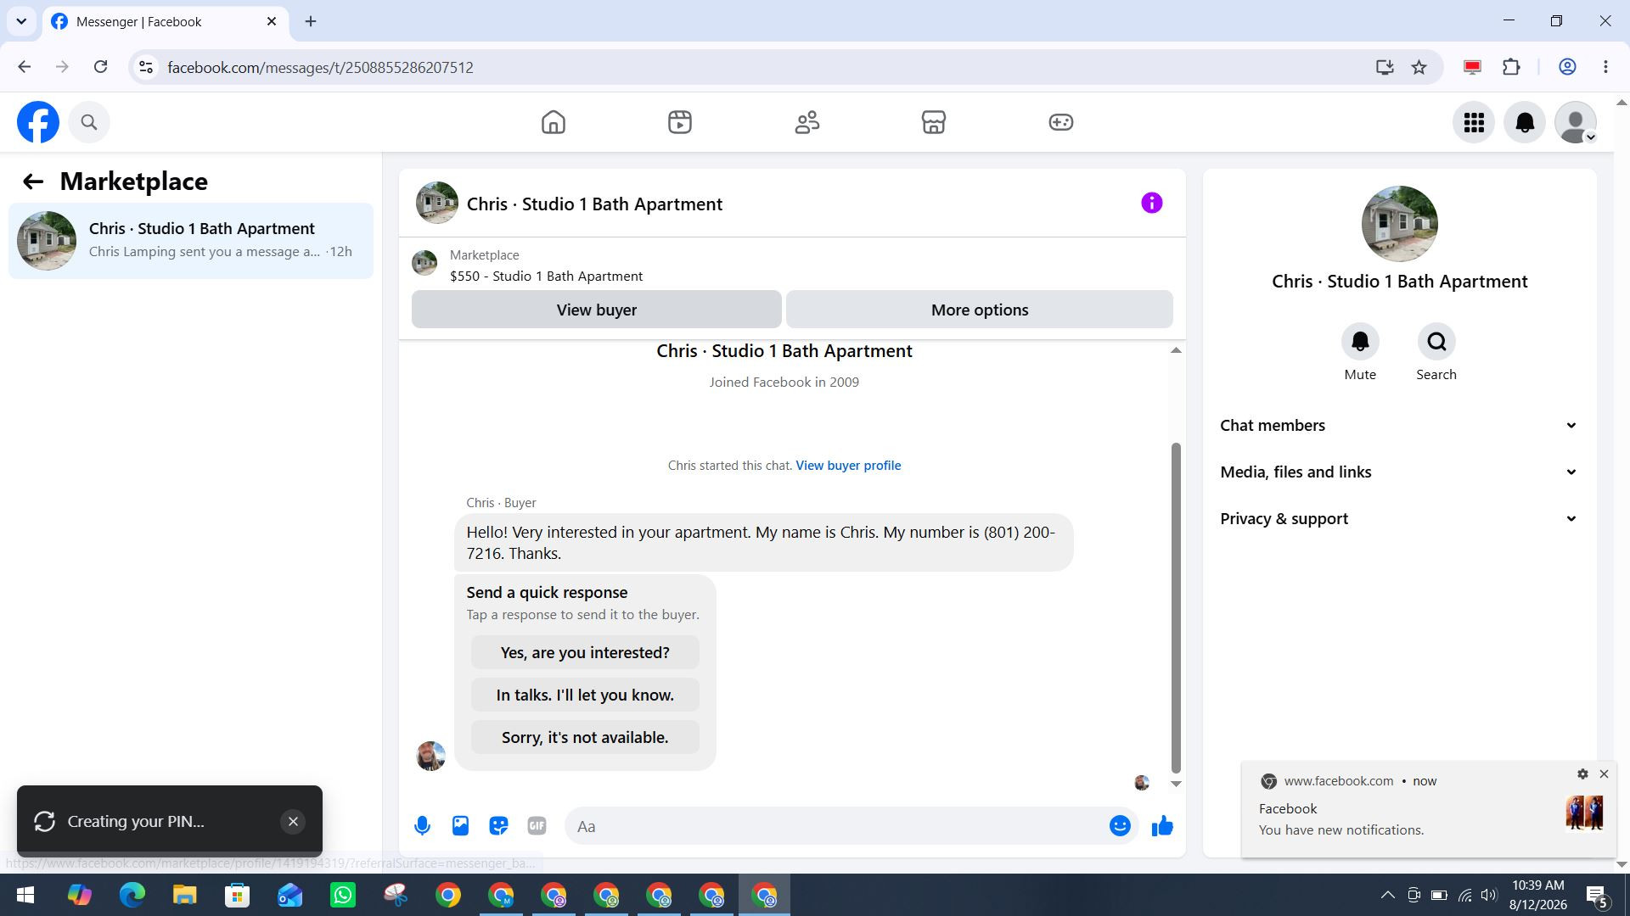Image resolution: width=1630 pixels, height=916 pixels.
Task: Click the chat vertical scrollbar
Action: coord(1176,607)
